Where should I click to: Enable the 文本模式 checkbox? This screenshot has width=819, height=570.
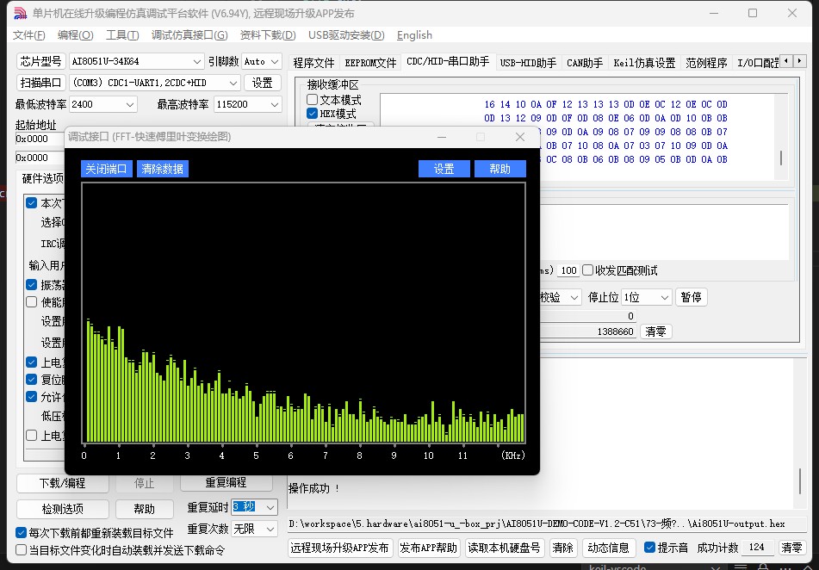(313, 99)
